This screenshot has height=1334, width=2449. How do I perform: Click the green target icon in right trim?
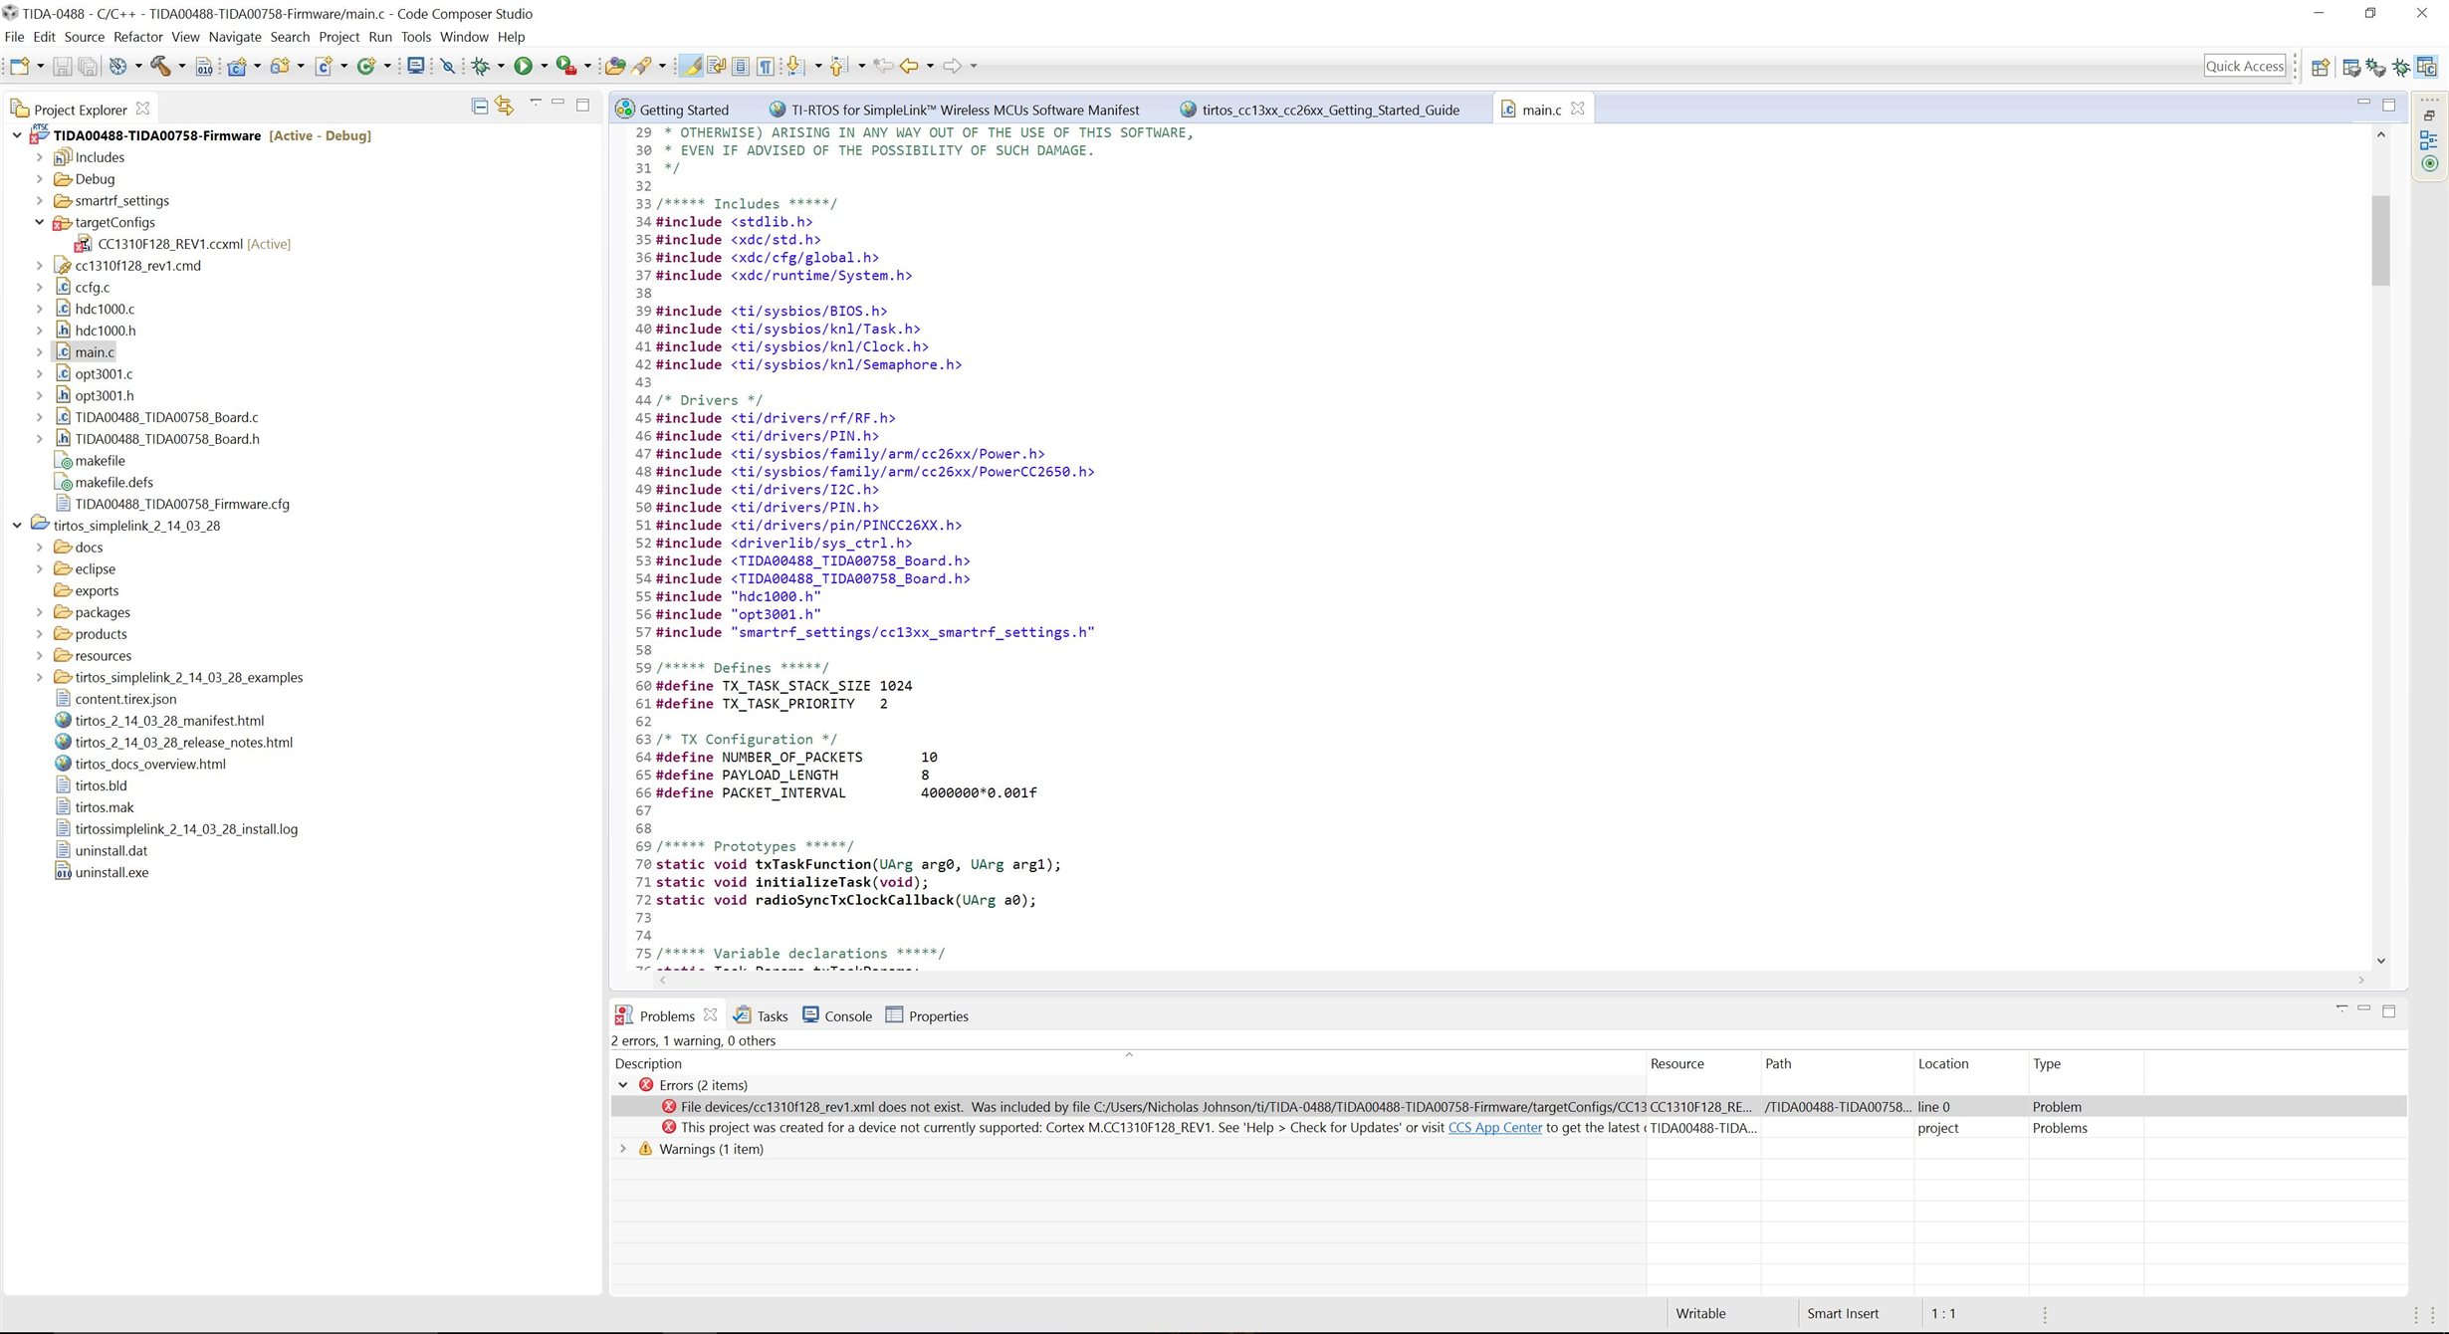pos(2429,163)
